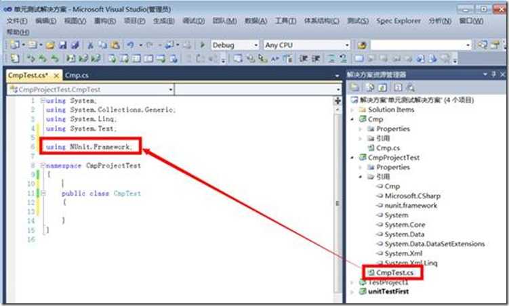Open the Spec Explorer menu
The height and width of the screenshot is (306, 509).
tap(399, 21)
